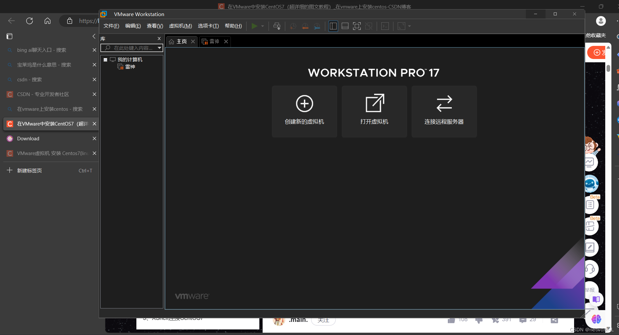Click the browser tab actions icon
The width and height of the screenshot is (619, 335).
pos(10,36)
